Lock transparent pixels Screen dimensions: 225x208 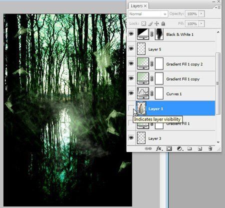click(x=143, y=23)
